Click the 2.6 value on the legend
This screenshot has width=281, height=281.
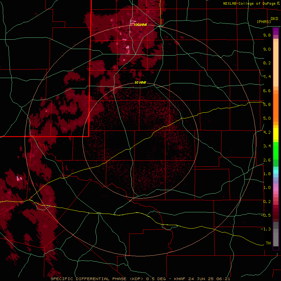pyautogui.click(x=267, y=160)
